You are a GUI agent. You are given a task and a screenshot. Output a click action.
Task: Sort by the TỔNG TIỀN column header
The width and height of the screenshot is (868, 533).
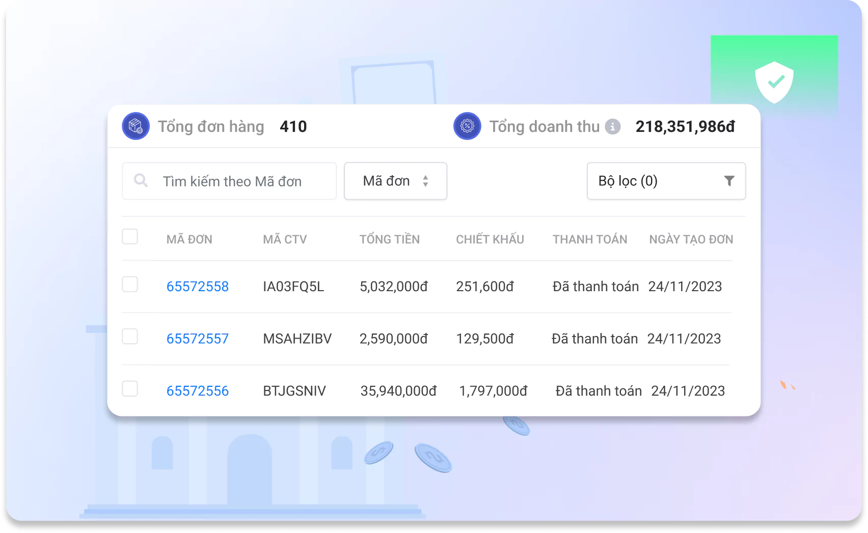click(390, 239)
